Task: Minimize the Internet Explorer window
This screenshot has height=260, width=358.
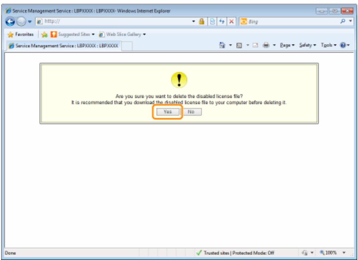Action: pyautogui.click(x=322, y=11)
